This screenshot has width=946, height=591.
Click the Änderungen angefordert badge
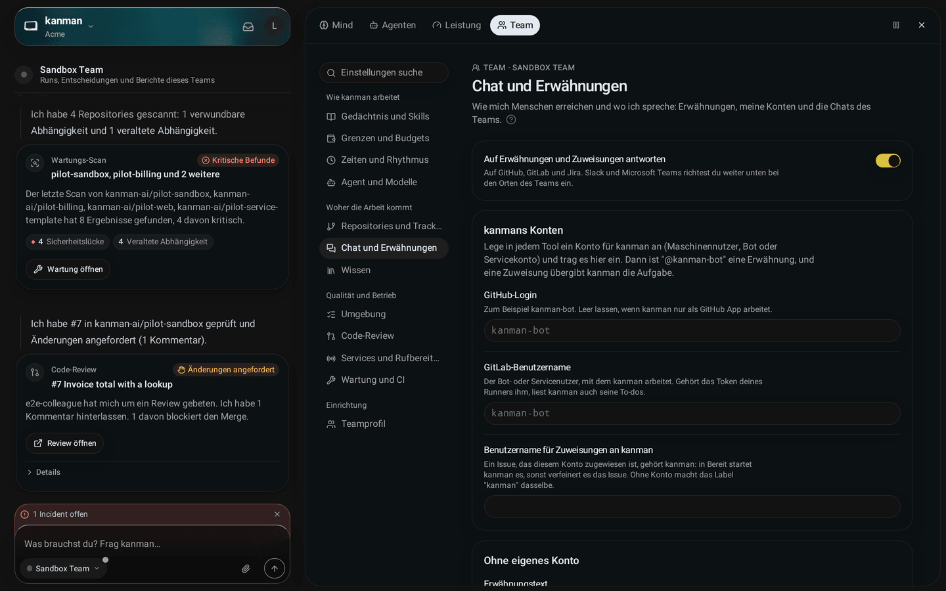[226, 370]
